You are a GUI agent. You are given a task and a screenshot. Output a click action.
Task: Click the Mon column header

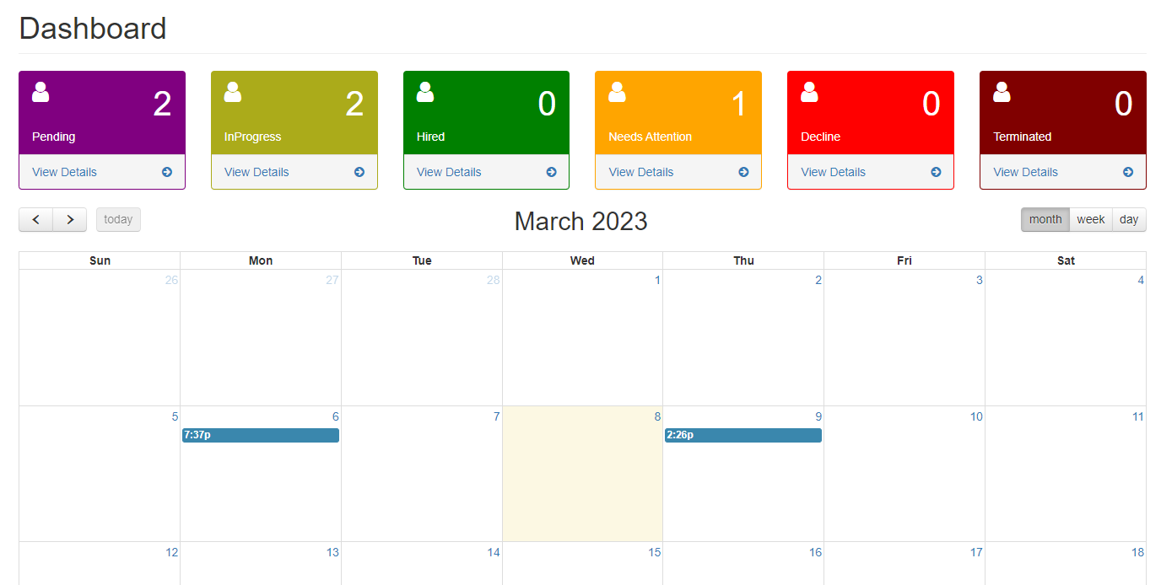[261, 260]
